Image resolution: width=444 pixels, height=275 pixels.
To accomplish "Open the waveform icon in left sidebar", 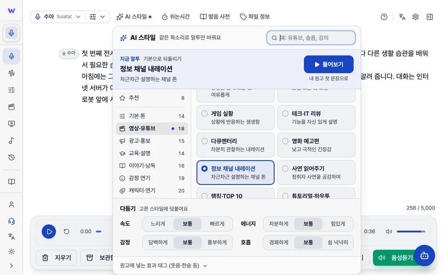I will coord(12,73).
